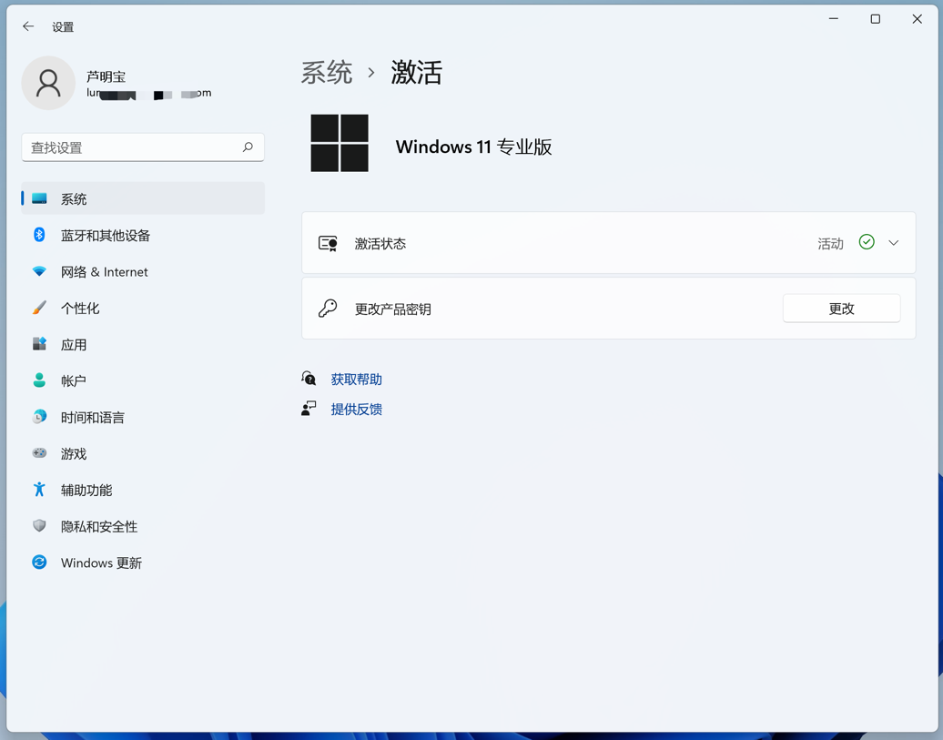The width and height of the screenshot is (943, 740).
Task: Click the back arrow at top left
Action: 28,26
